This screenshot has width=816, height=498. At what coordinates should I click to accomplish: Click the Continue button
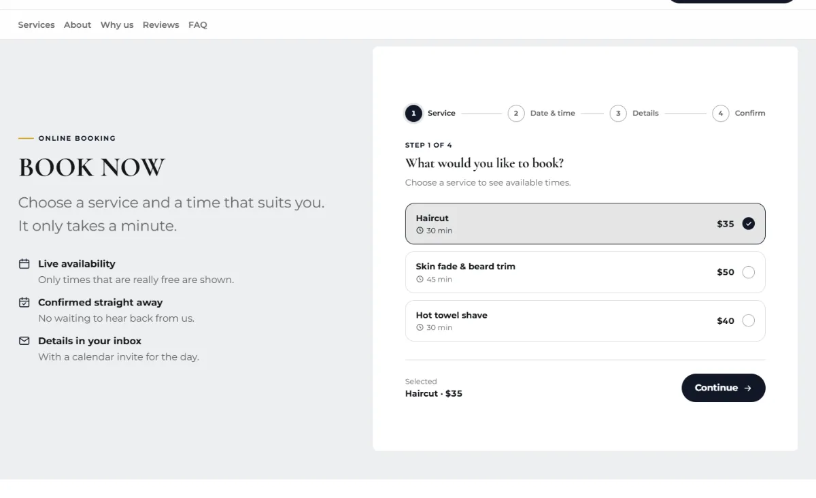tap(724, 388)
